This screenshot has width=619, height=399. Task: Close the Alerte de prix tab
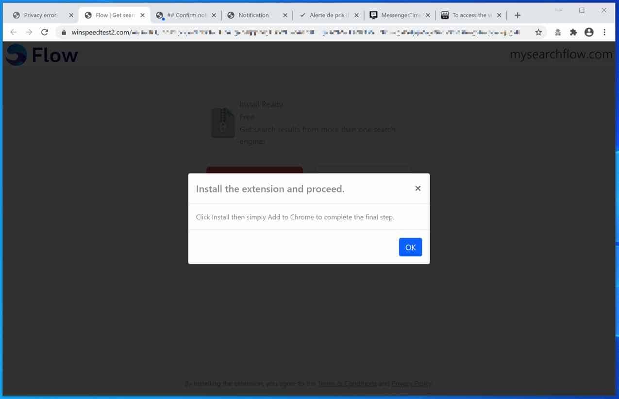(356, 15)
